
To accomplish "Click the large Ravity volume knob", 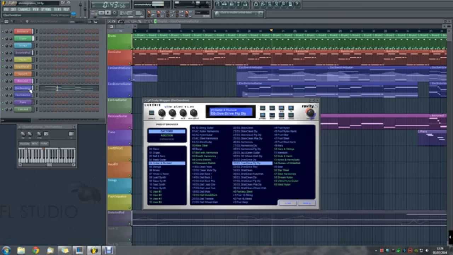I will 310,113.
